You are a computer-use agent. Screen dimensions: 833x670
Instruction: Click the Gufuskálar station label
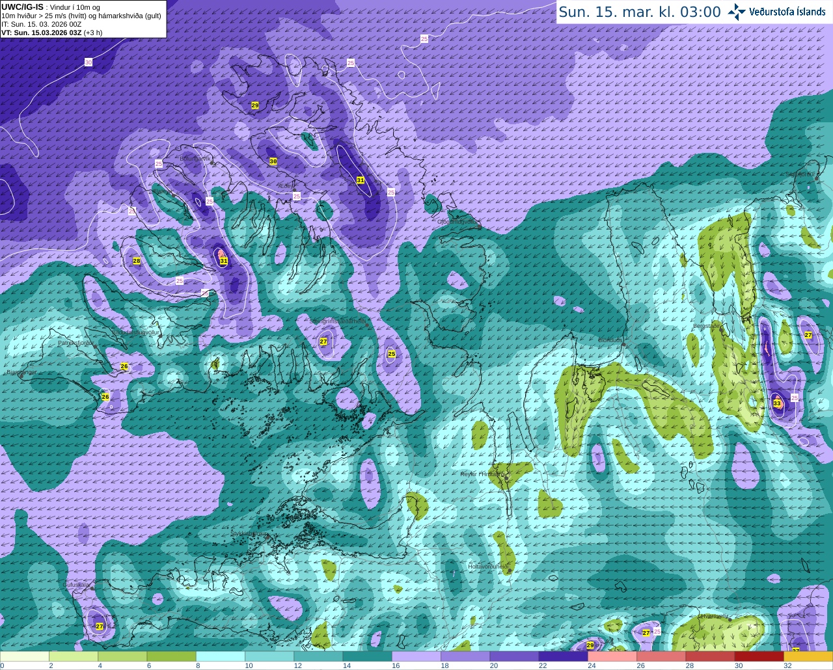(x=77, y=585)
